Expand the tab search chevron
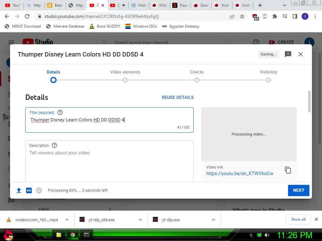 (284, 5)
